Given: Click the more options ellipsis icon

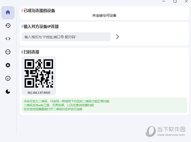Looking at the screenshot, I should pyautogui.click(x=8, y=52).
